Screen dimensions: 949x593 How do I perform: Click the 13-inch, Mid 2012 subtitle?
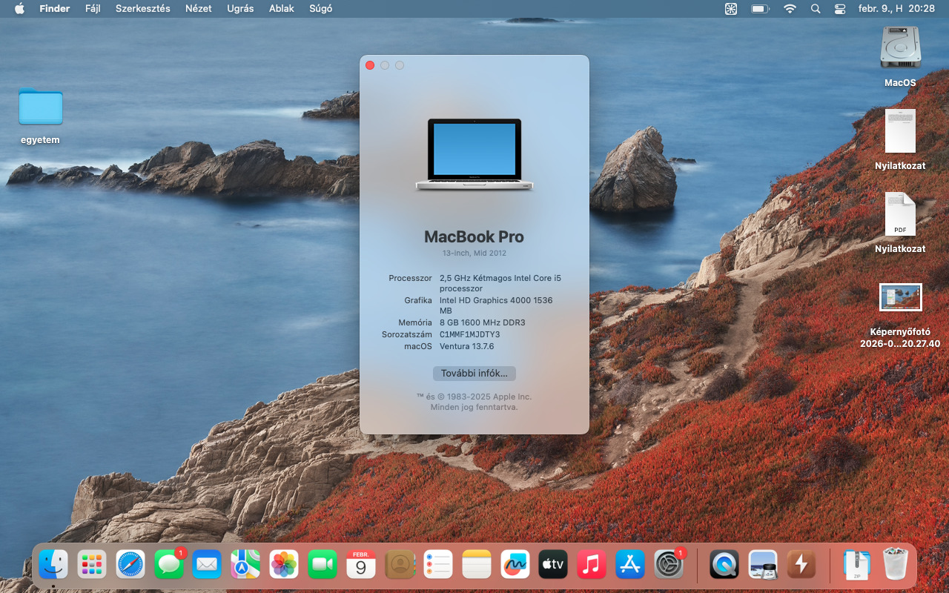pos(474,254)
